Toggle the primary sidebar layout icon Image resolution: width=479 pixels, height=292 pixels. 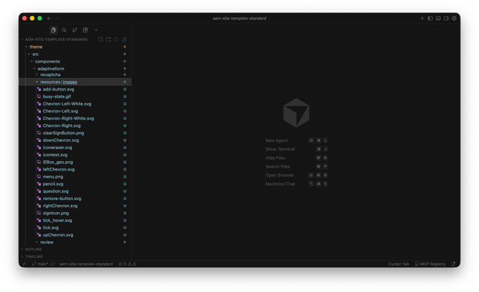coord(430,19)
